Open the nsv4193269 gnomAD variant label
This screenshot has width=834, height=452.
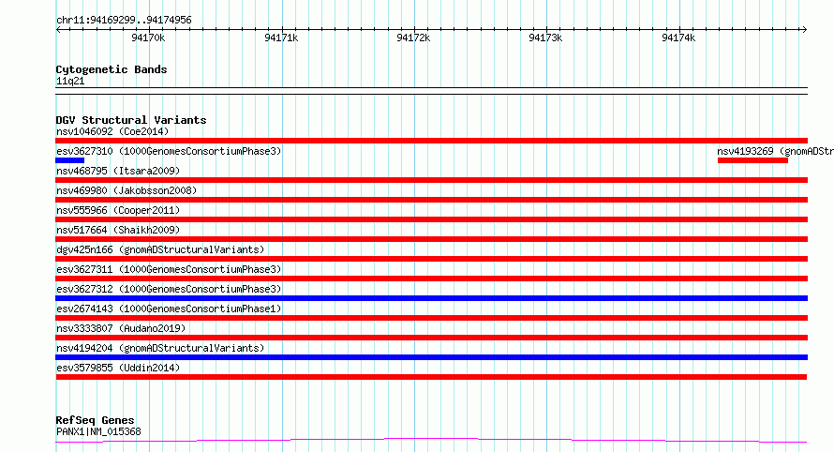pos(776,151)
